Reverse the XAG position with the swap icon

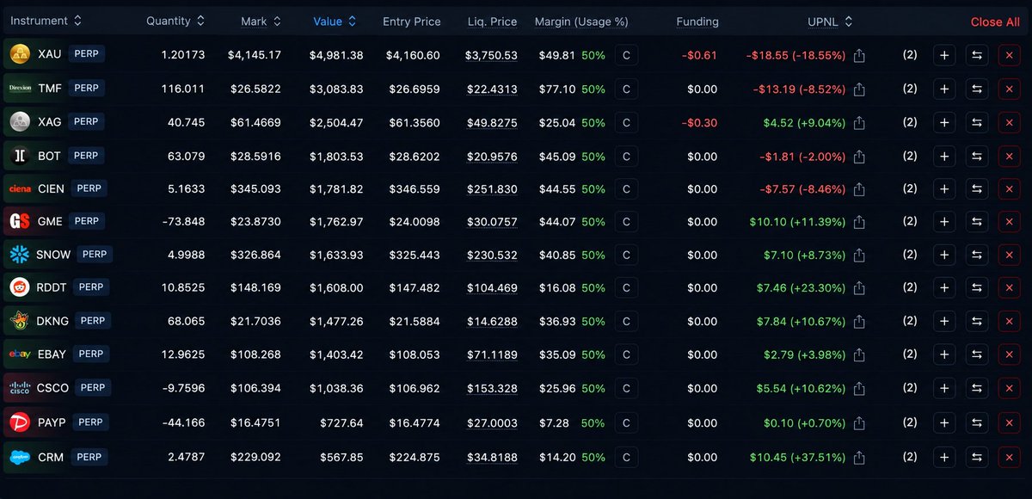pos(977,123)
